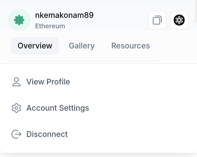Choose Disconnect to sign out
197x157 pixels.
47,134
